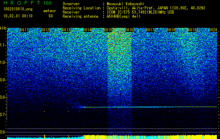
Task: Click the 0815 time marker
Action: point(108,30)
